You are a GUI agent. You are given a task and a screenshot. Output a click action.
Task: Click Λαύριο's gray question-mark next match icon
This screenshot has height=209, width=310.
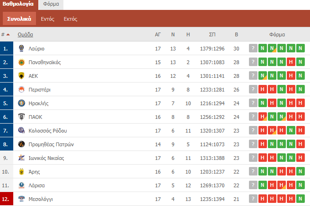(253, 48)
